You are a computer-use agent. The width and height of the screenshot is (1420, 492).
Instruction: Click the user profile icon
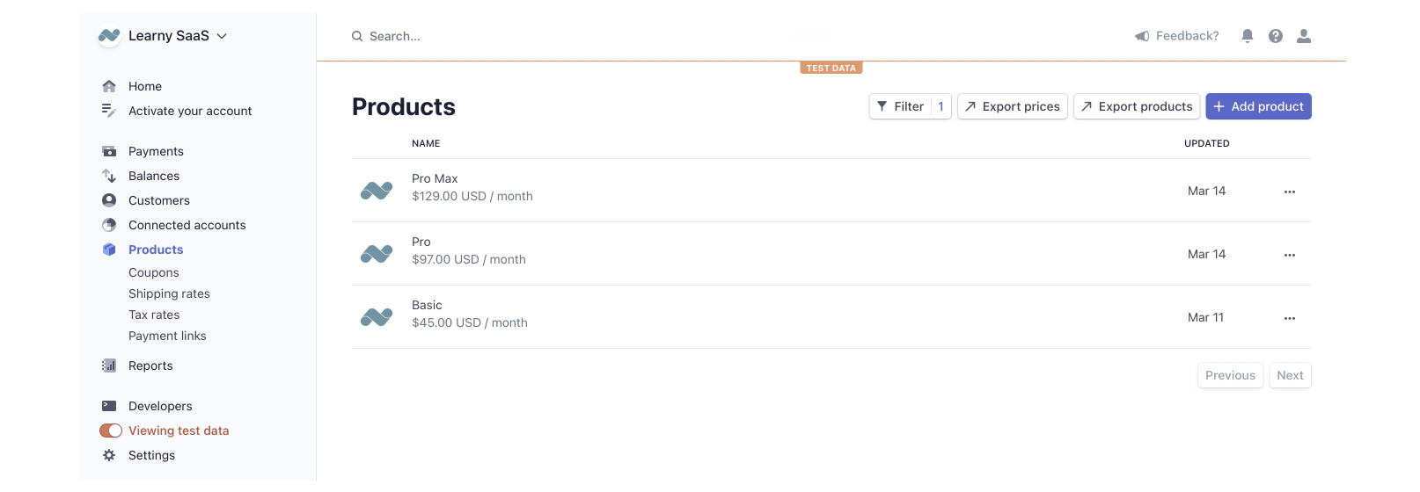coord(1303,36)
